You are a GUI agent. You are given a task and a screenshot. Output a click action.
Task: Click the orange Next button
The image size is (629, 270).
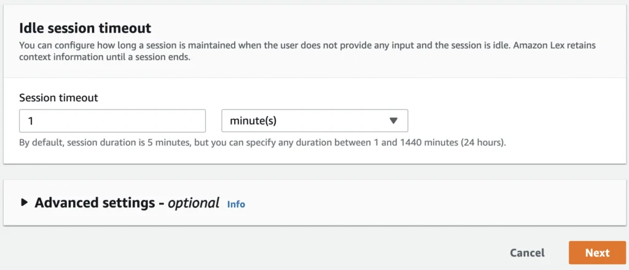597,253
